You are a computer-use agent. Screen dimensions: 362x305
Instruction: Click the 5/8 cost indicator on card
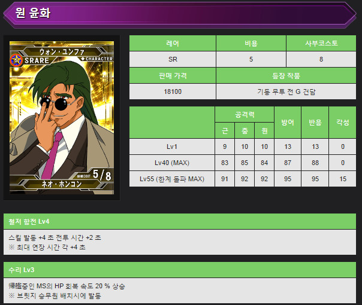102,175
